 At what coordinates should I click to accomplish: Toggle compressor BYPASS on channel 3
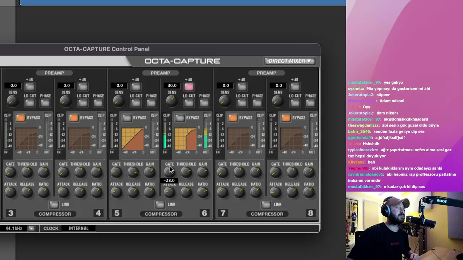click(x=21, y=118)
